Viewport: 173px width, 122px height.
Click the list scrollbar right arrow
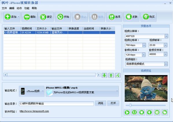tap(99, 75)
